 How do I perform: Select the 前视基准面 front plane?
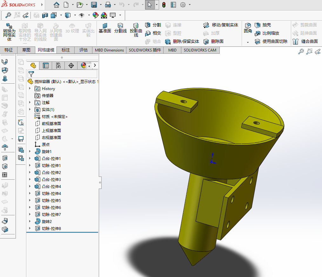click(x=48, y=124)
